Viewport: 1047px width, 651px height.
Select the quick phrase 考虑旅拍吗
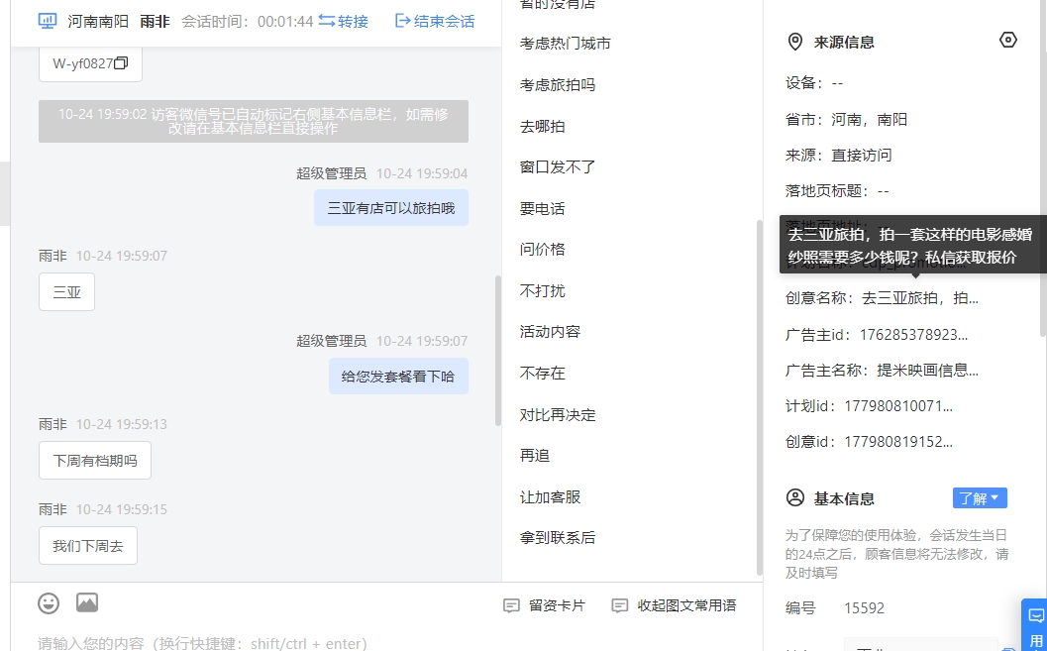[558, 85]
